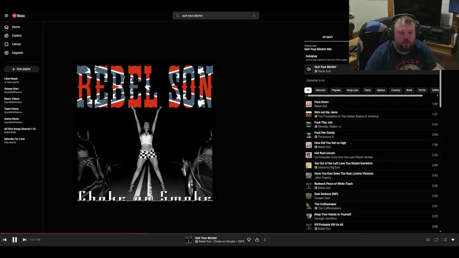Screen dimensions: 459x258
Task: Select the Discover filter chip
Action: pos(321,90)
